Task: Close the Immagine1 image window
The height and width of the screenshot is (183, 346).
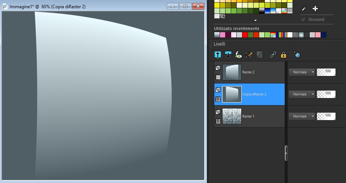Action: [x=198, y=6]
